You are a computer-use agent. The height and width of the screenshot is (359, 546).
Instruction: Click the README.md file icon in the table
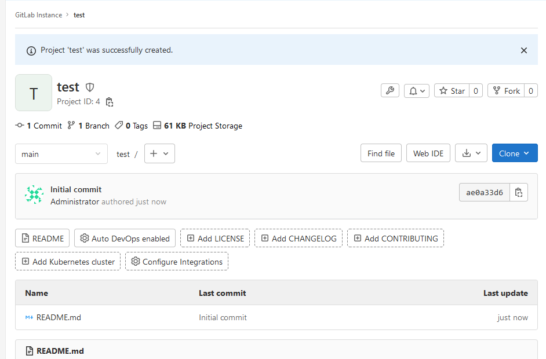[x=28, y=317]
